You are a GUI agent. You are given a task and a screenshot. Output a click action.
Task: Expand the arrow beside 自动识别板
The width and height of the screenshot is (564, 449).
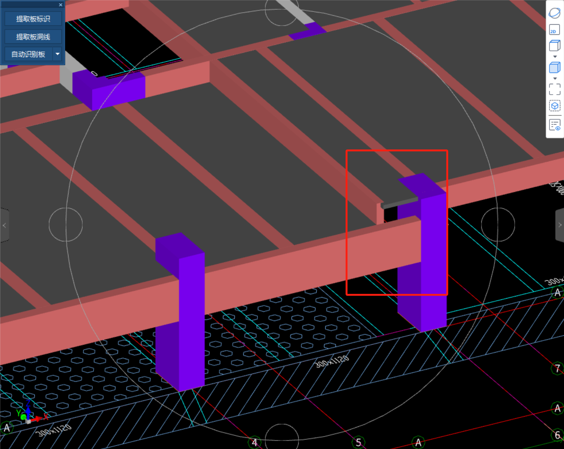[x=57, y=54]
